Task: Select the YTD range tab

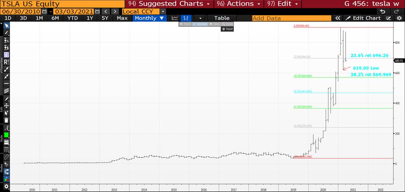Action: (72, 18)
